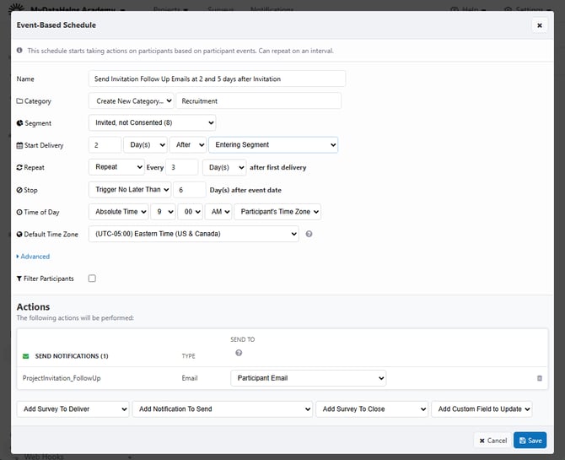Open the Default Time Zone dropdown
Screen dimensions: 565x460
(193, 234)
